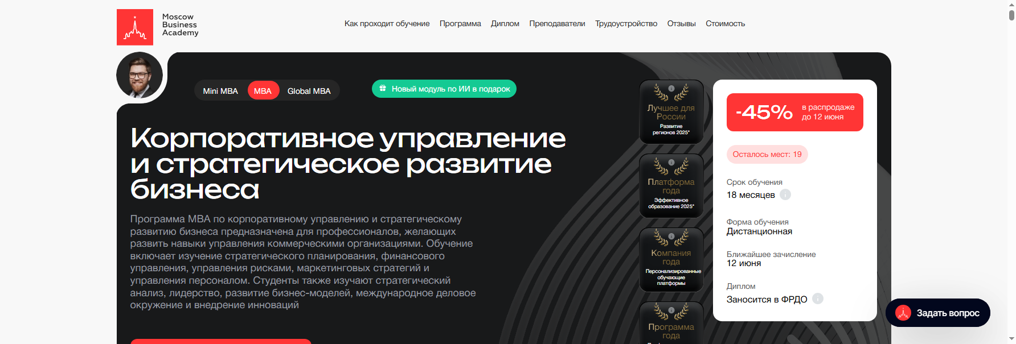1016x344 pixels.
Task: Open info tooltip next to Заносится в ФРДО
Action: (818, 299)
